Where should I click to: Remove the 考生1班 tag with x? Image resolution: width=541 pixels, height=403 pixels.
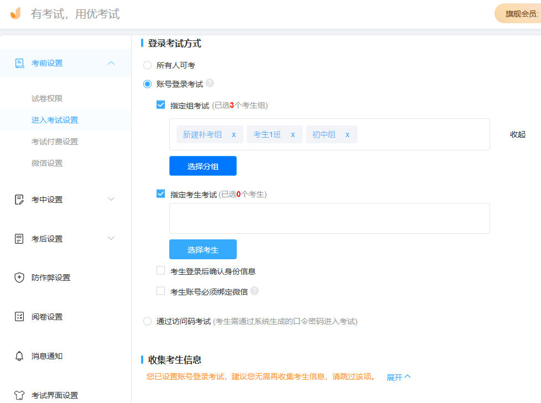click(293, 135)
